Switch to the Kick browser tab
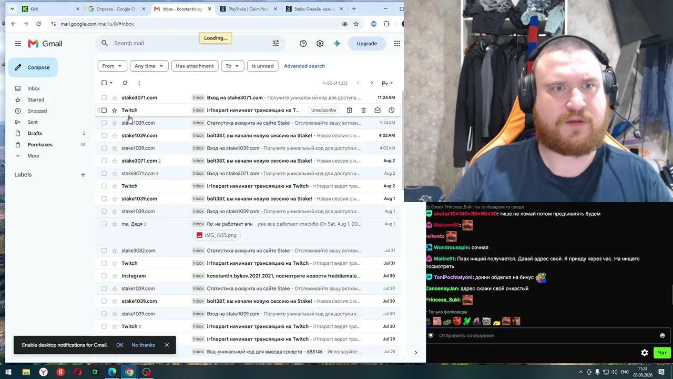 tap(50, 9)
